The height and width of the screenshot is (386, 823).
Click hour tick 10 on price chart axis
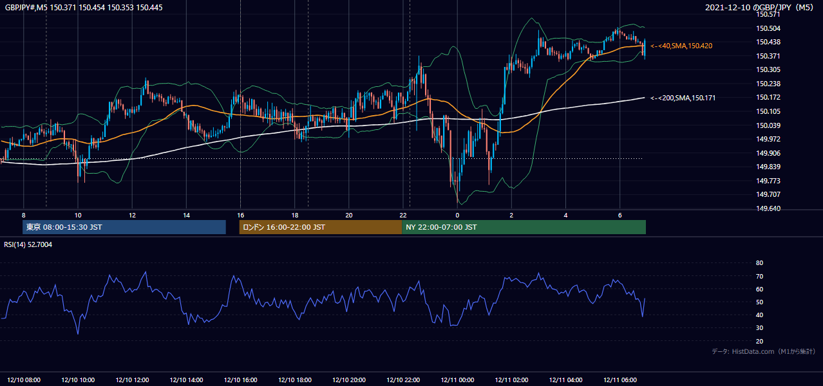pyautogui.click(x=78, y=215)
